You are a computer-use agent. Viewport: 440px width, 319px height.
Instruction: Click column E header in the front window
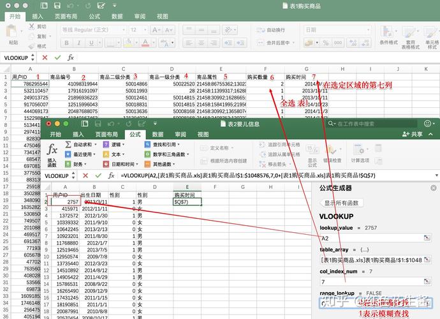(x=187, y=187)
